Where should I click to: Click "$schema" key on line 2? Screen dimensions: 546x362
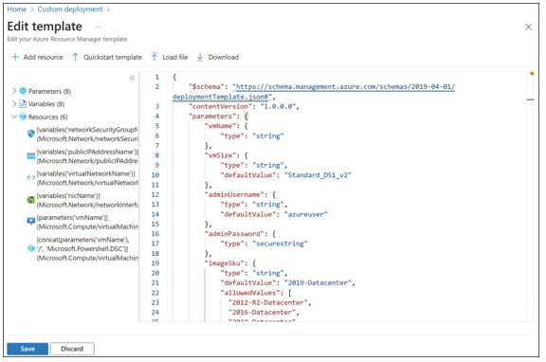click(x=206, y=86)
